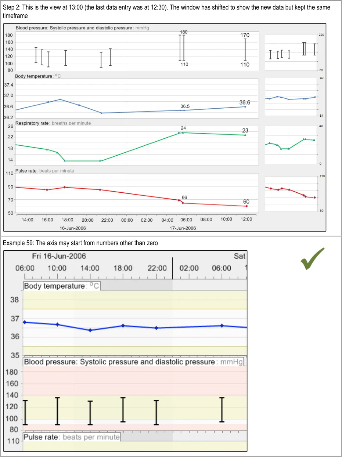Click the temperature data point labeled 36.6
This screenshot has width=342, height=457.
point(245,106)
